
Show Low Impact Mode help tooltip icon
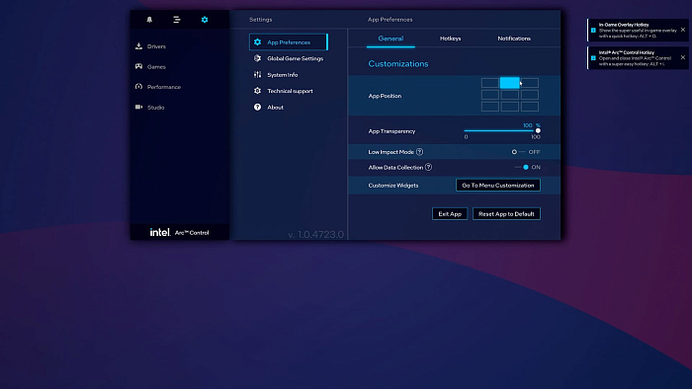420,151
